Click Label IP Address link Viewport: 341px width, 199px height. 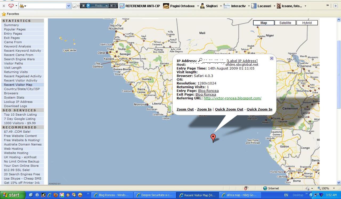tap(242, 61)
